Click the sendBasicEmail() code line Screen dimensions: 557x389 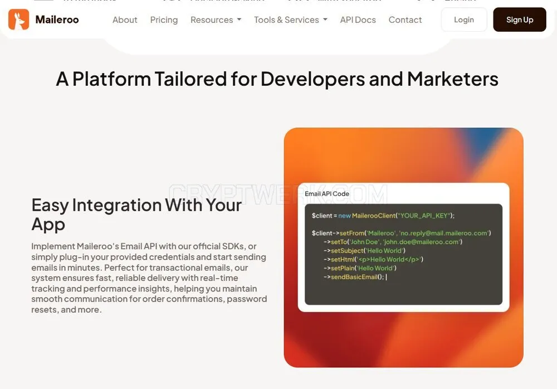[354, 277]
